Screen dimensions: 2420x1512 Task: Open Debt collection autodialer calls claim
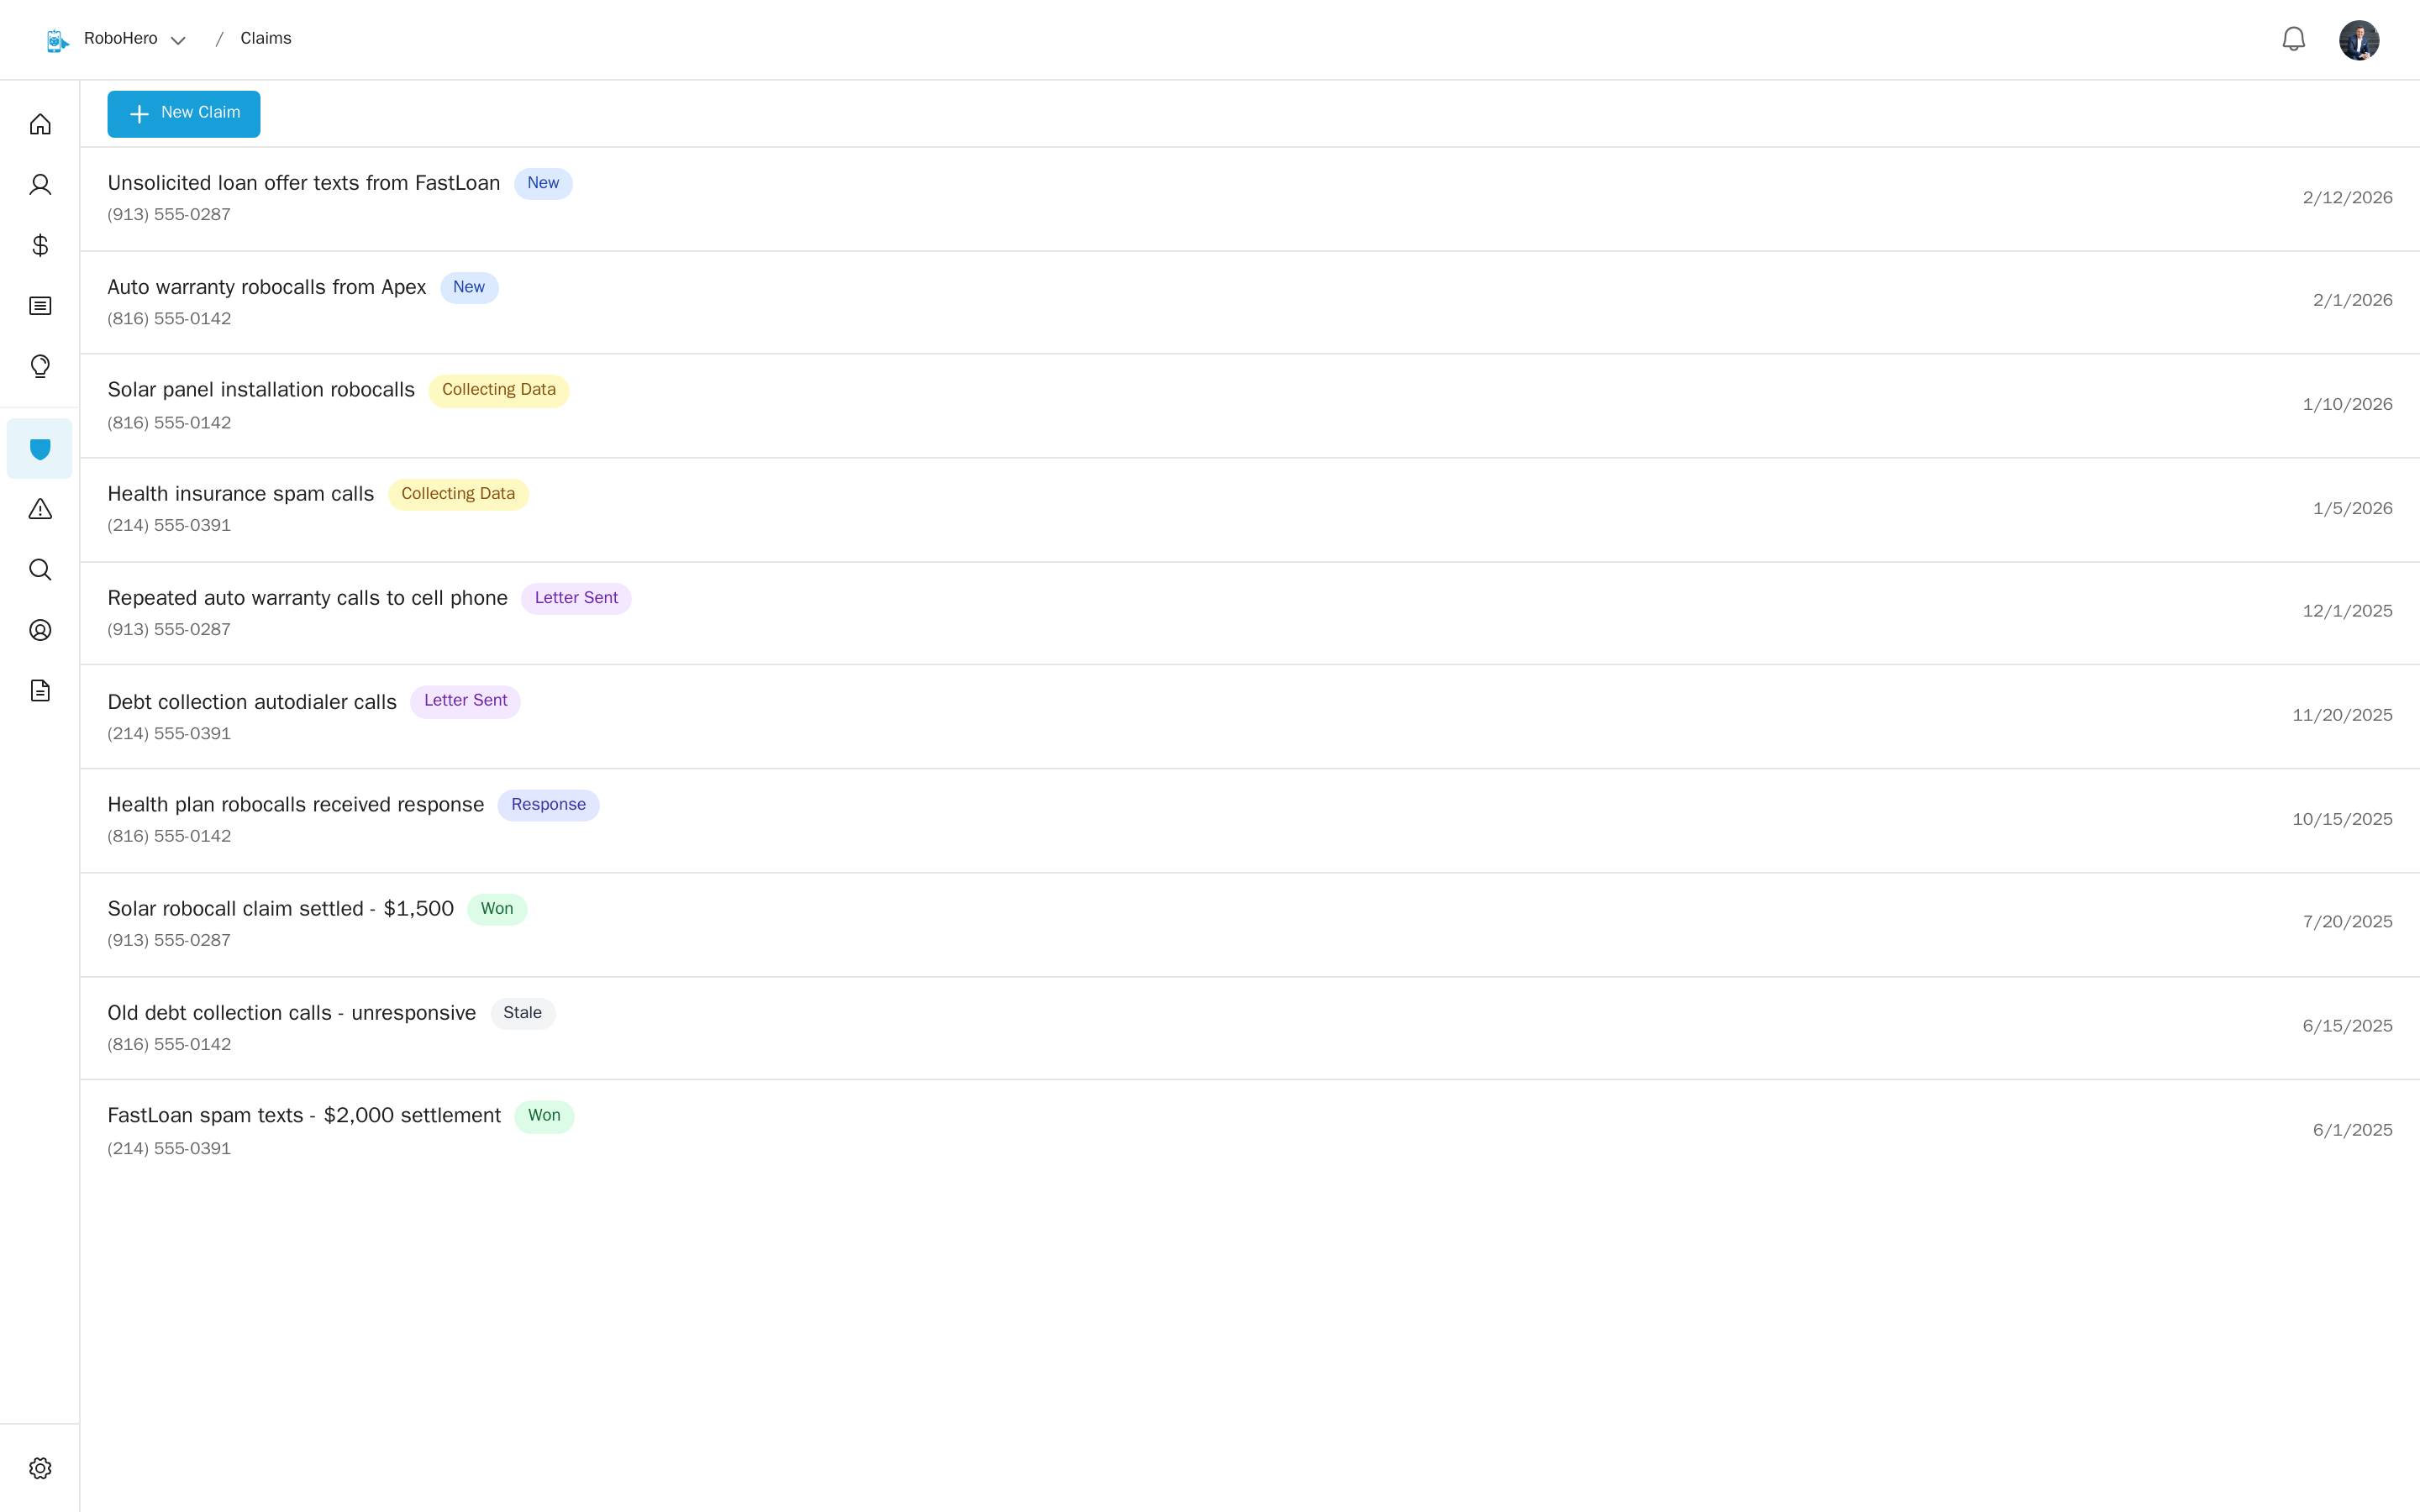(252, 702)
